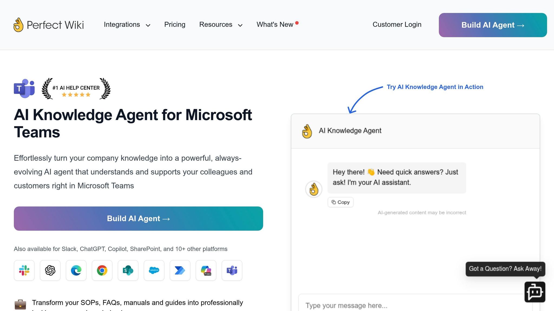The image size is (554, 311).
Task: Open the Microsoft 365 Copilot icon
Action: (x=206, y=270)
